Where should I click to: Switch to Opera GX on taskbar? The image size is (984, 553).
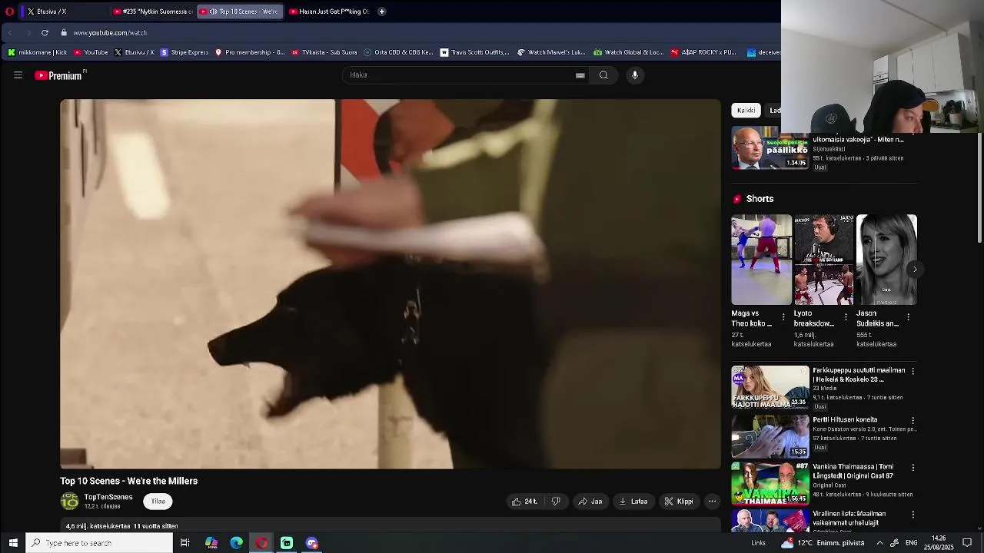point(261,543)
